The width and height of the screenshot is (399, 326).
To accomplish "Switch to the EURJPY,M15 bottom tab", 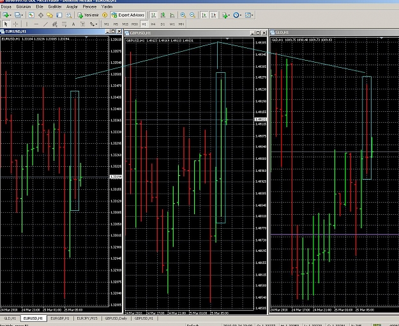I will pyautogui.click(x=87, y=318).
